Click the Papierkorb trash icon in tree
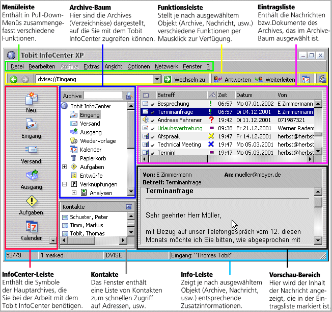This screenshot has width=332, height=312. 73,158
